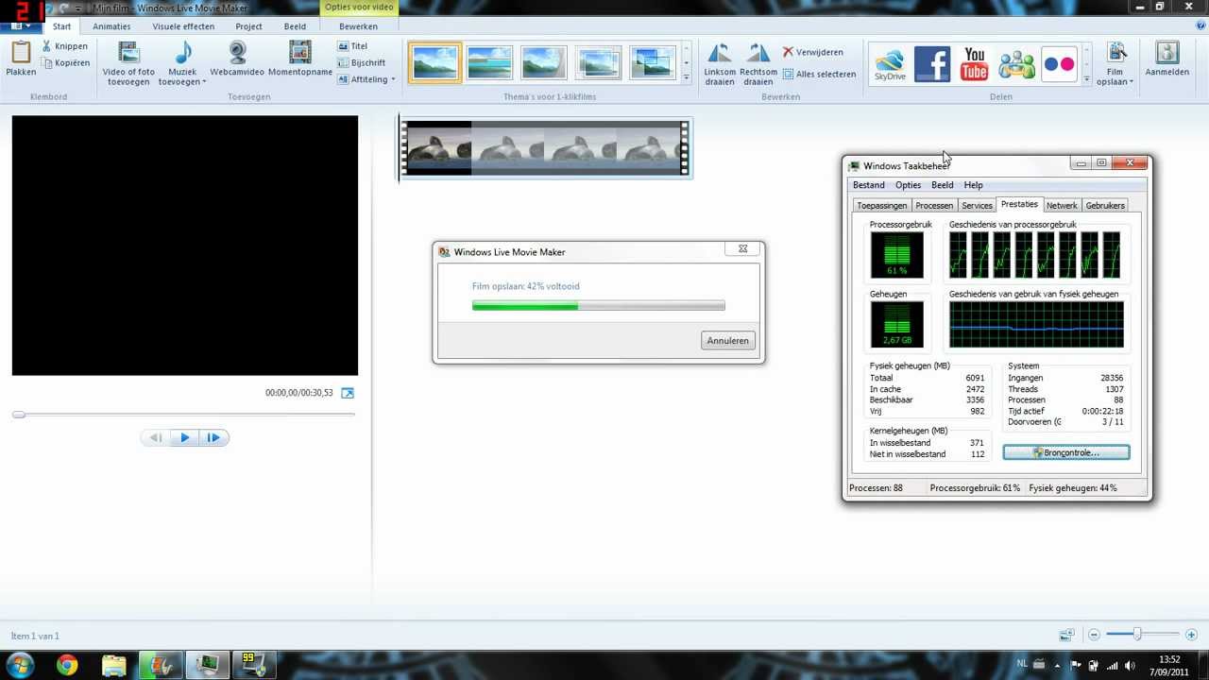The width and height of the screenshot is (1209, 680).
Task: Click volume speaker icon in system tray
Action: [x=1131, y=665]
